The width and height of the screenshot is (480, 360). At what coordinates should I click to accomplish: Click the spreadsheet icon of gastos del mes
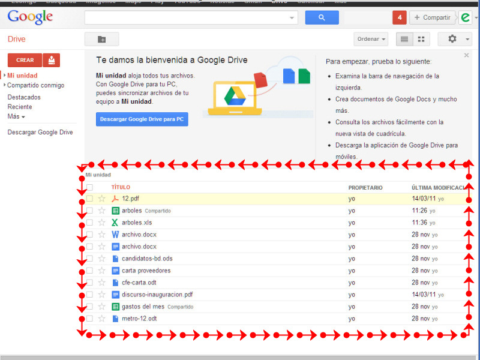coord(115,307)
